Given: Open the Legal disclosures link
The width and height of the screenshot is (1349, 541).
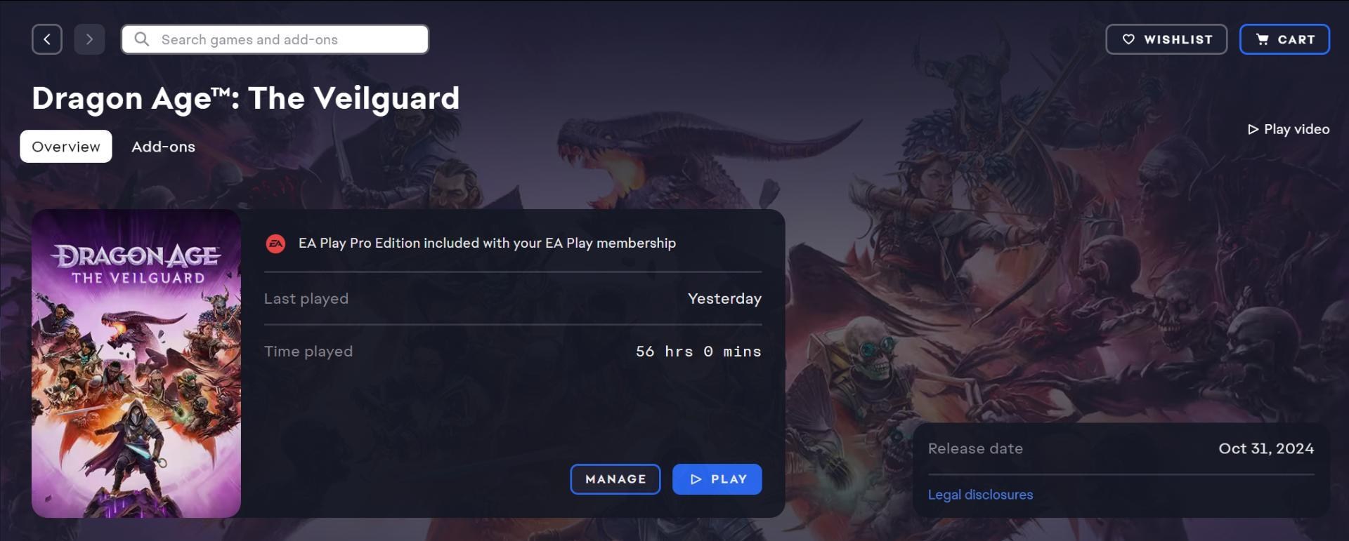Looking at the screenshot, I should pos(980,495).
